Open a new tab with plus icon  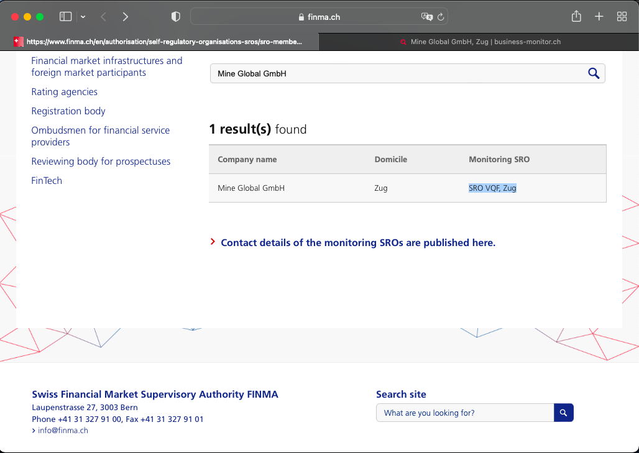(x=599, y=17)
